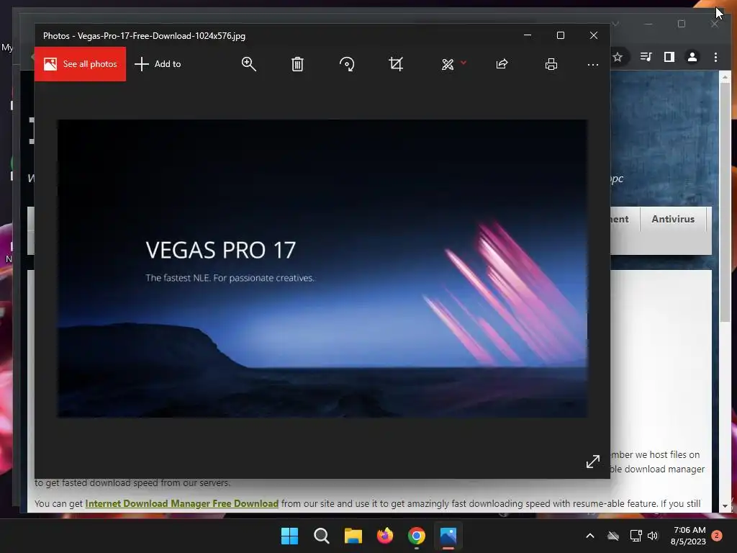The image size is (737, 553).
Task: Click scrollbar down arrow in Chrome
Action: 725,506
